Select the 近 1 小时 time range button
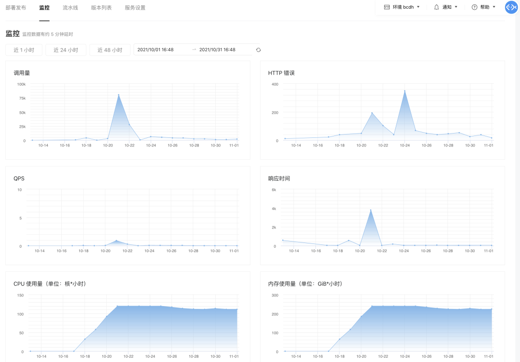 [24, 50]
